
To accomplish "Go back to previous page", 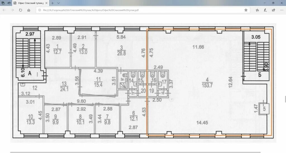I will coord(4,10).
